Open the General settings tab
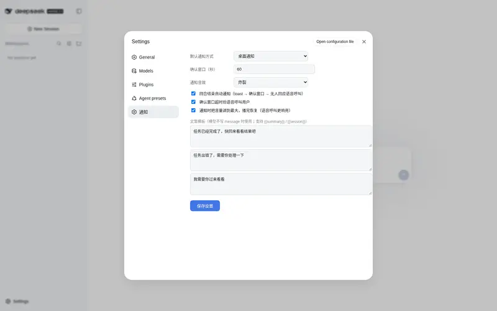Image resolution: width=497 pixels, height=311 pixels. point(153,57)
